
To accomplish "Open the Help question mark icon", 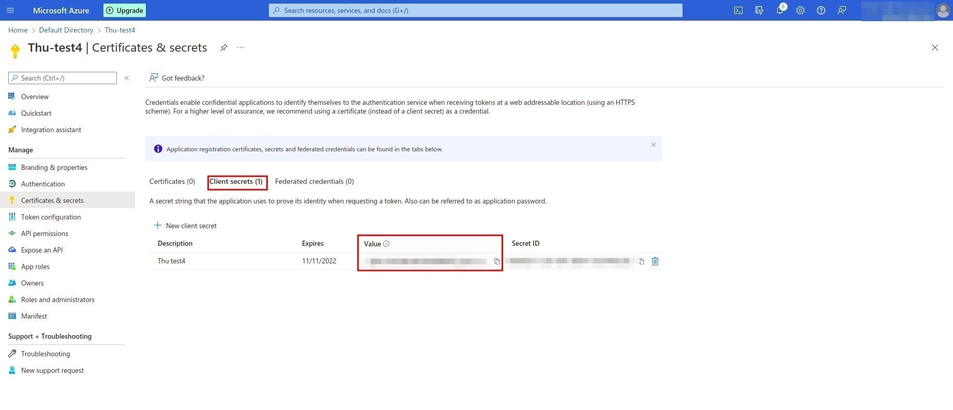I will pos(821,10).
